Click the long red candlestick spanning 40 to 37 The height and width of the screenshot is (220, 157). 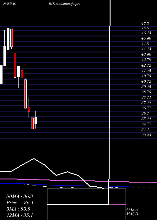point(25,94)
